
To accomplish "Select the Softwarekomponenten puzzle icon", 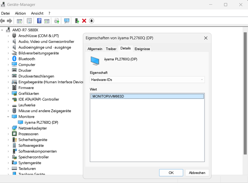I will 14,151.
